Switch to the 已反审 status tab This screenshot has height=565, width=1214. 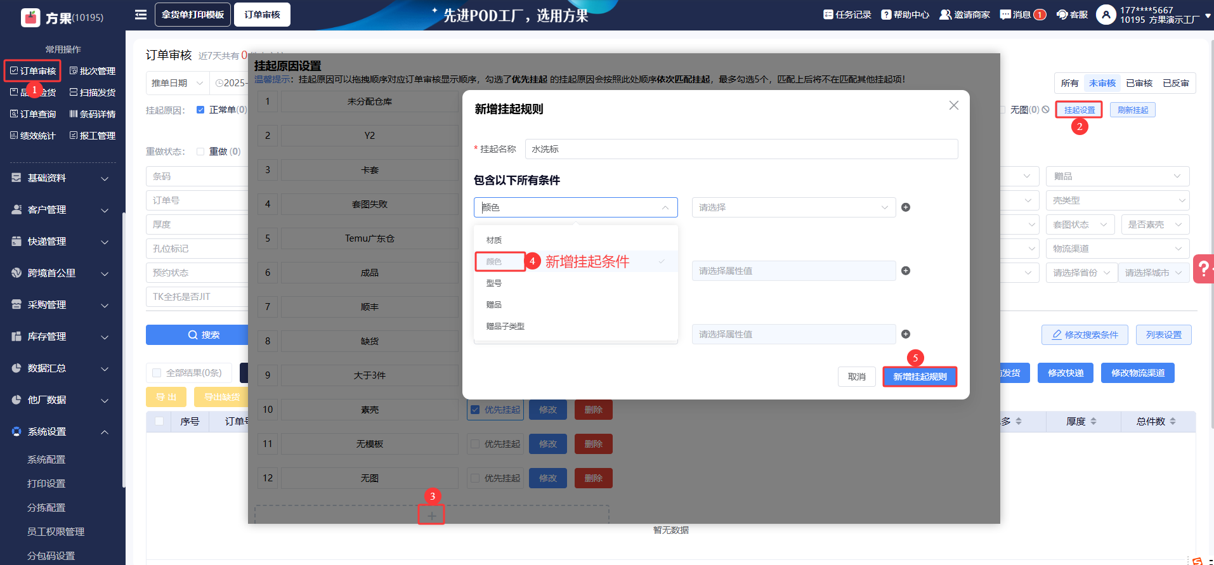1176,83
